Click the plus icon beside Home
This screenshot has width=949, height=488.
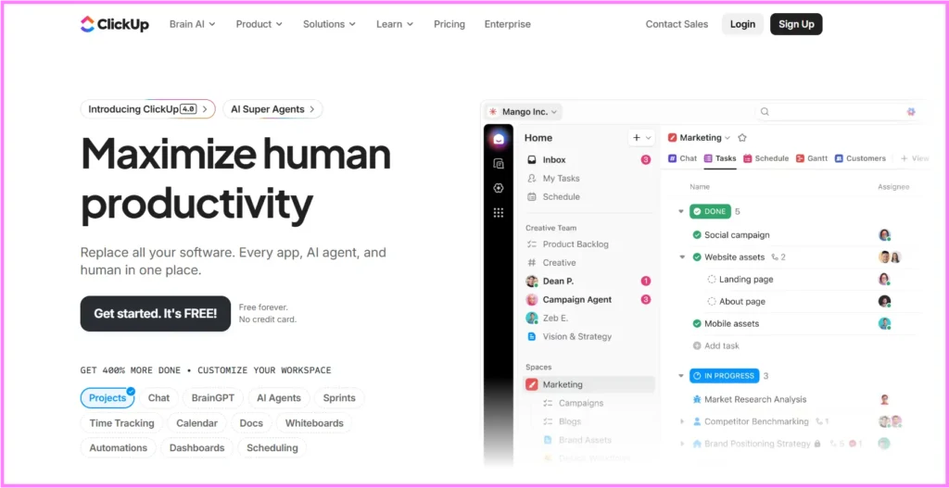(x=637, y=138)
